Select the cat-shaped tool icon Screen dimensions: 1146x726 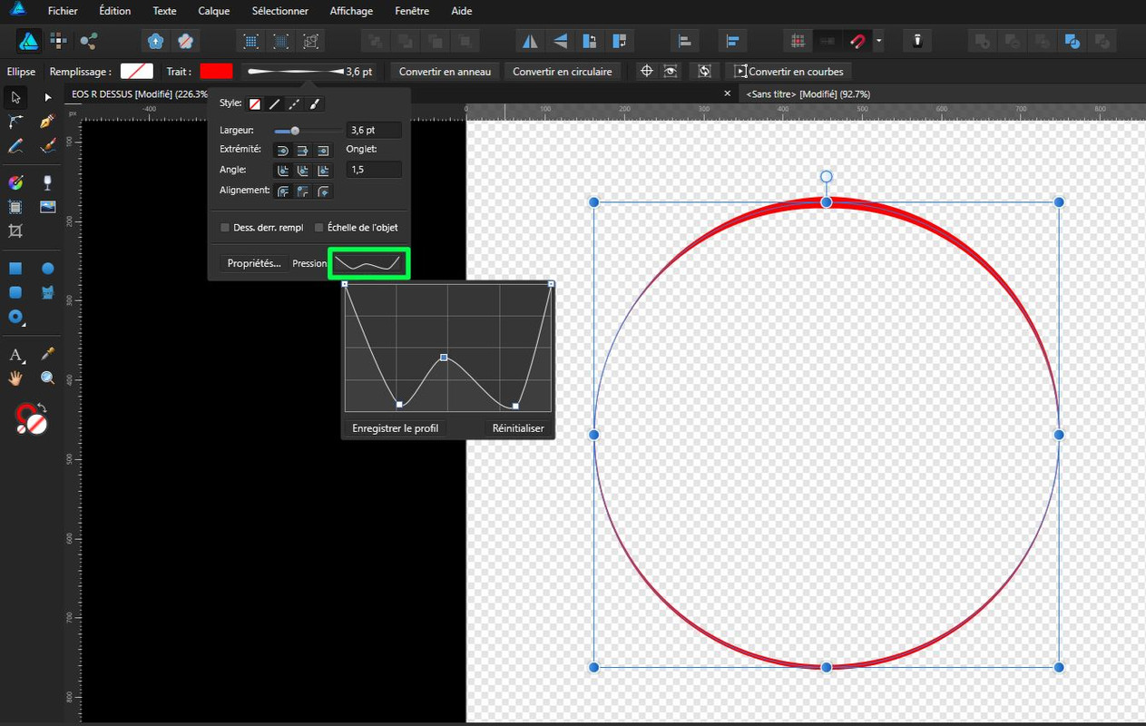pos(47,293)
